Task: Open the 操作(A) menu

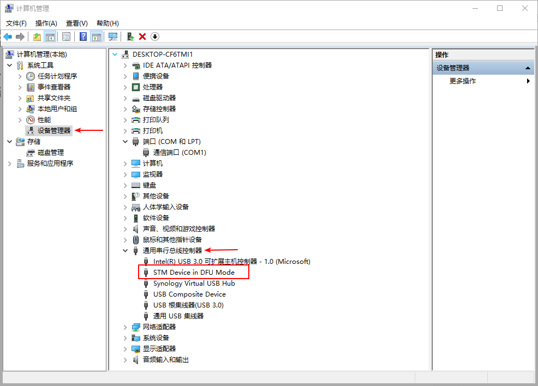Action: click(46, 23)
